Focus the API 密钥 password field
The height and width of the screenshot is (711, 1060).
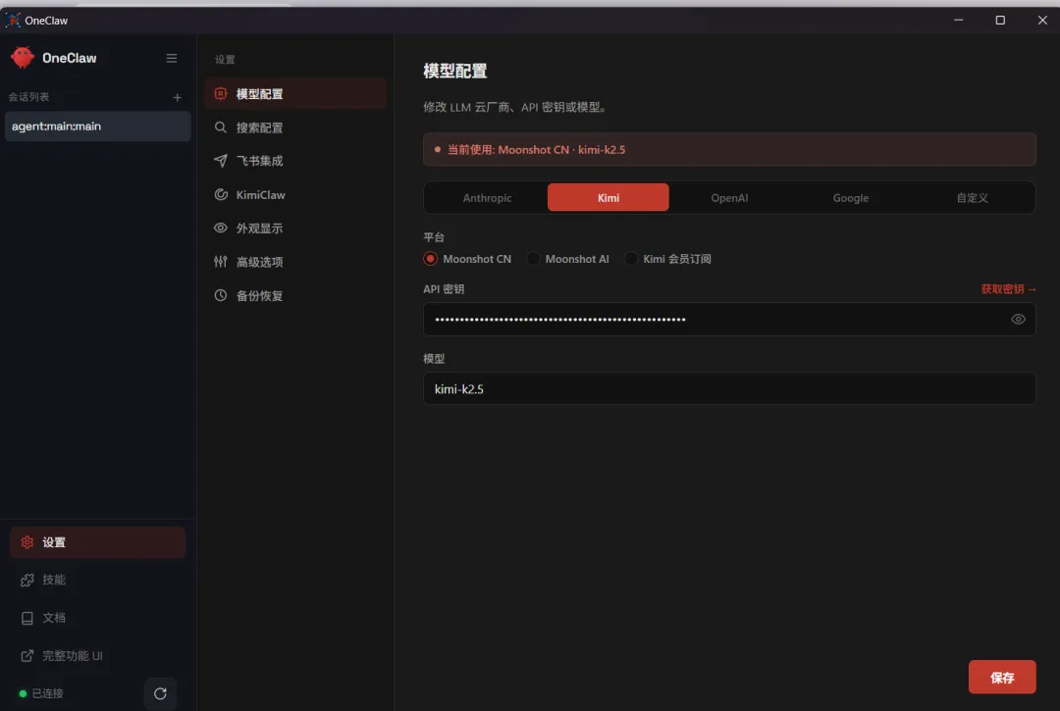(728, 320)
